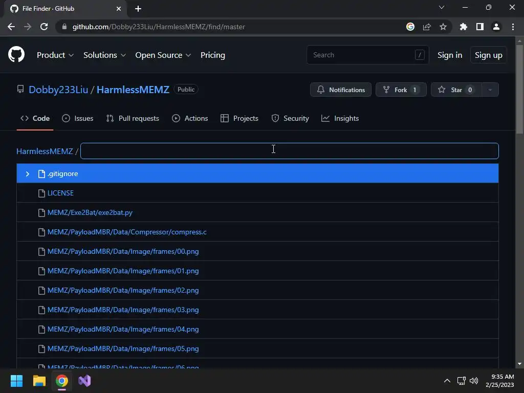Open Visual Studio from taskbar
This screenshot has height=393, width=524.
pyautogui.click(x=84, y=381)
